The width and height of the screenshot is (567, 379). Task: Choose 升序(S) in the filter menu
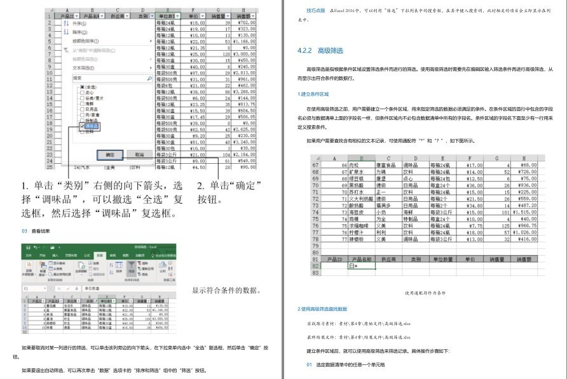point(79,23)
